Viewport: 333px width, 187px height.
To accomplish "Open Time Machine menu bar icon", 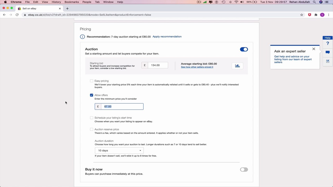I will [x=223, y=2].
